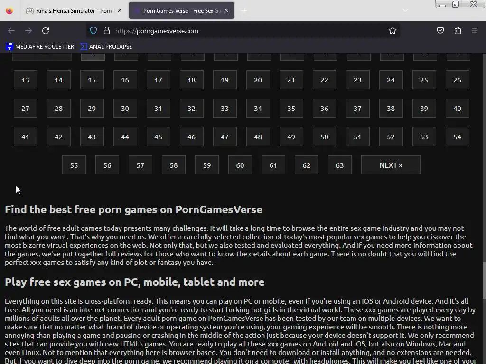The image size is (486, 364).
Task: Go to pagination page 60
Action: tap(240, 165)
